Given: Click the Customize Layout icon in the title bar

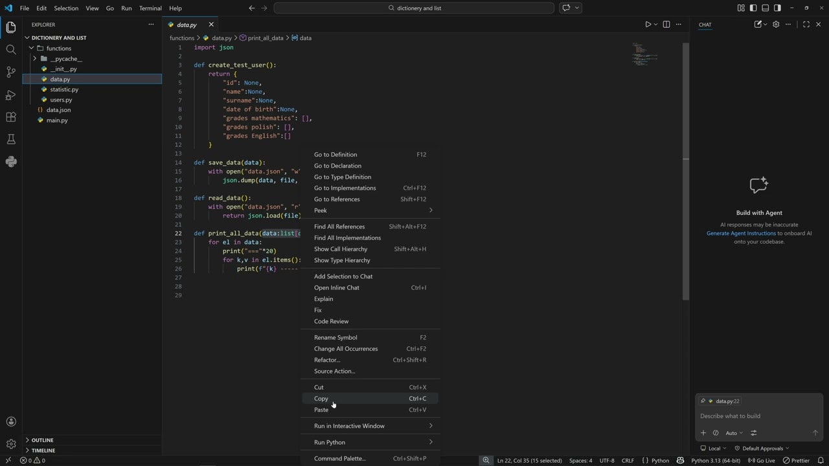Looking at the screenshot, I should (x=741, y=8).
